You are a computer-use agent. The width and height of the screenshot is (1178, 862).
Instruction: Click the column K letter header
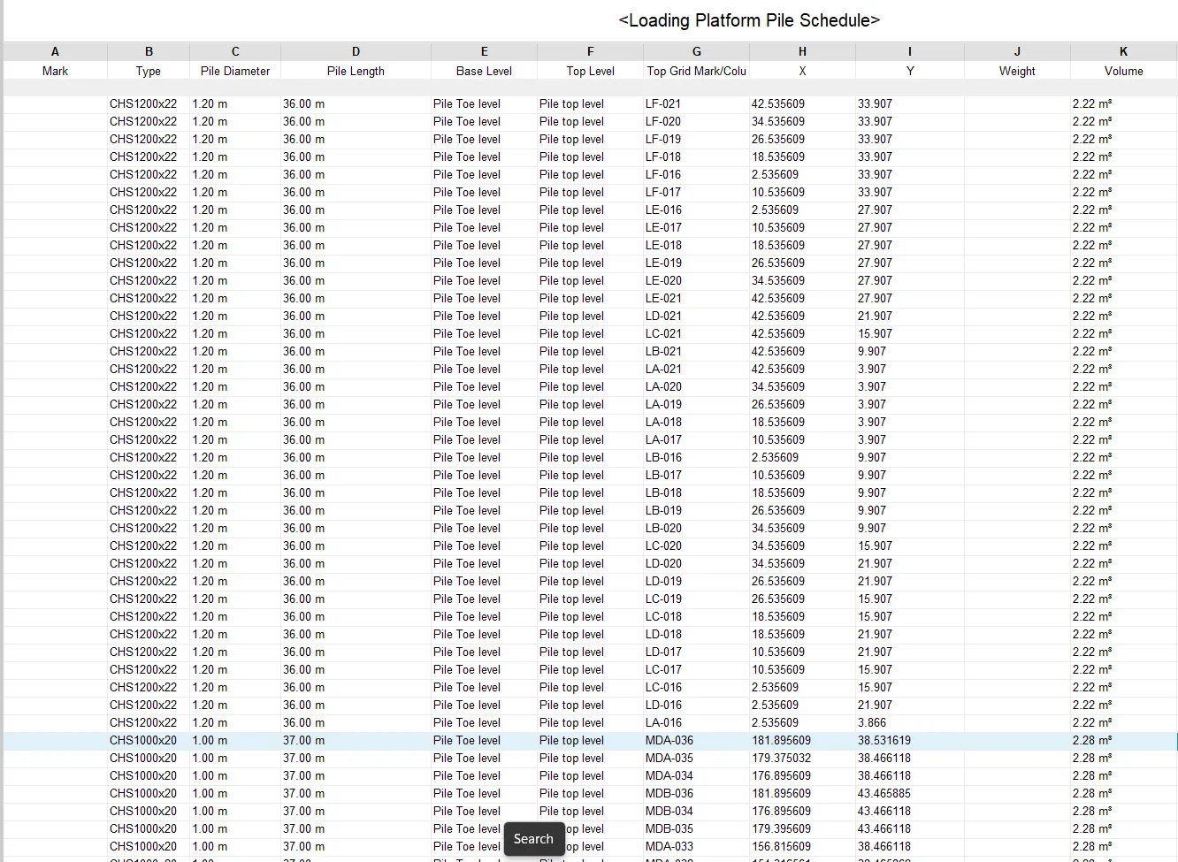pos(1123,51)
